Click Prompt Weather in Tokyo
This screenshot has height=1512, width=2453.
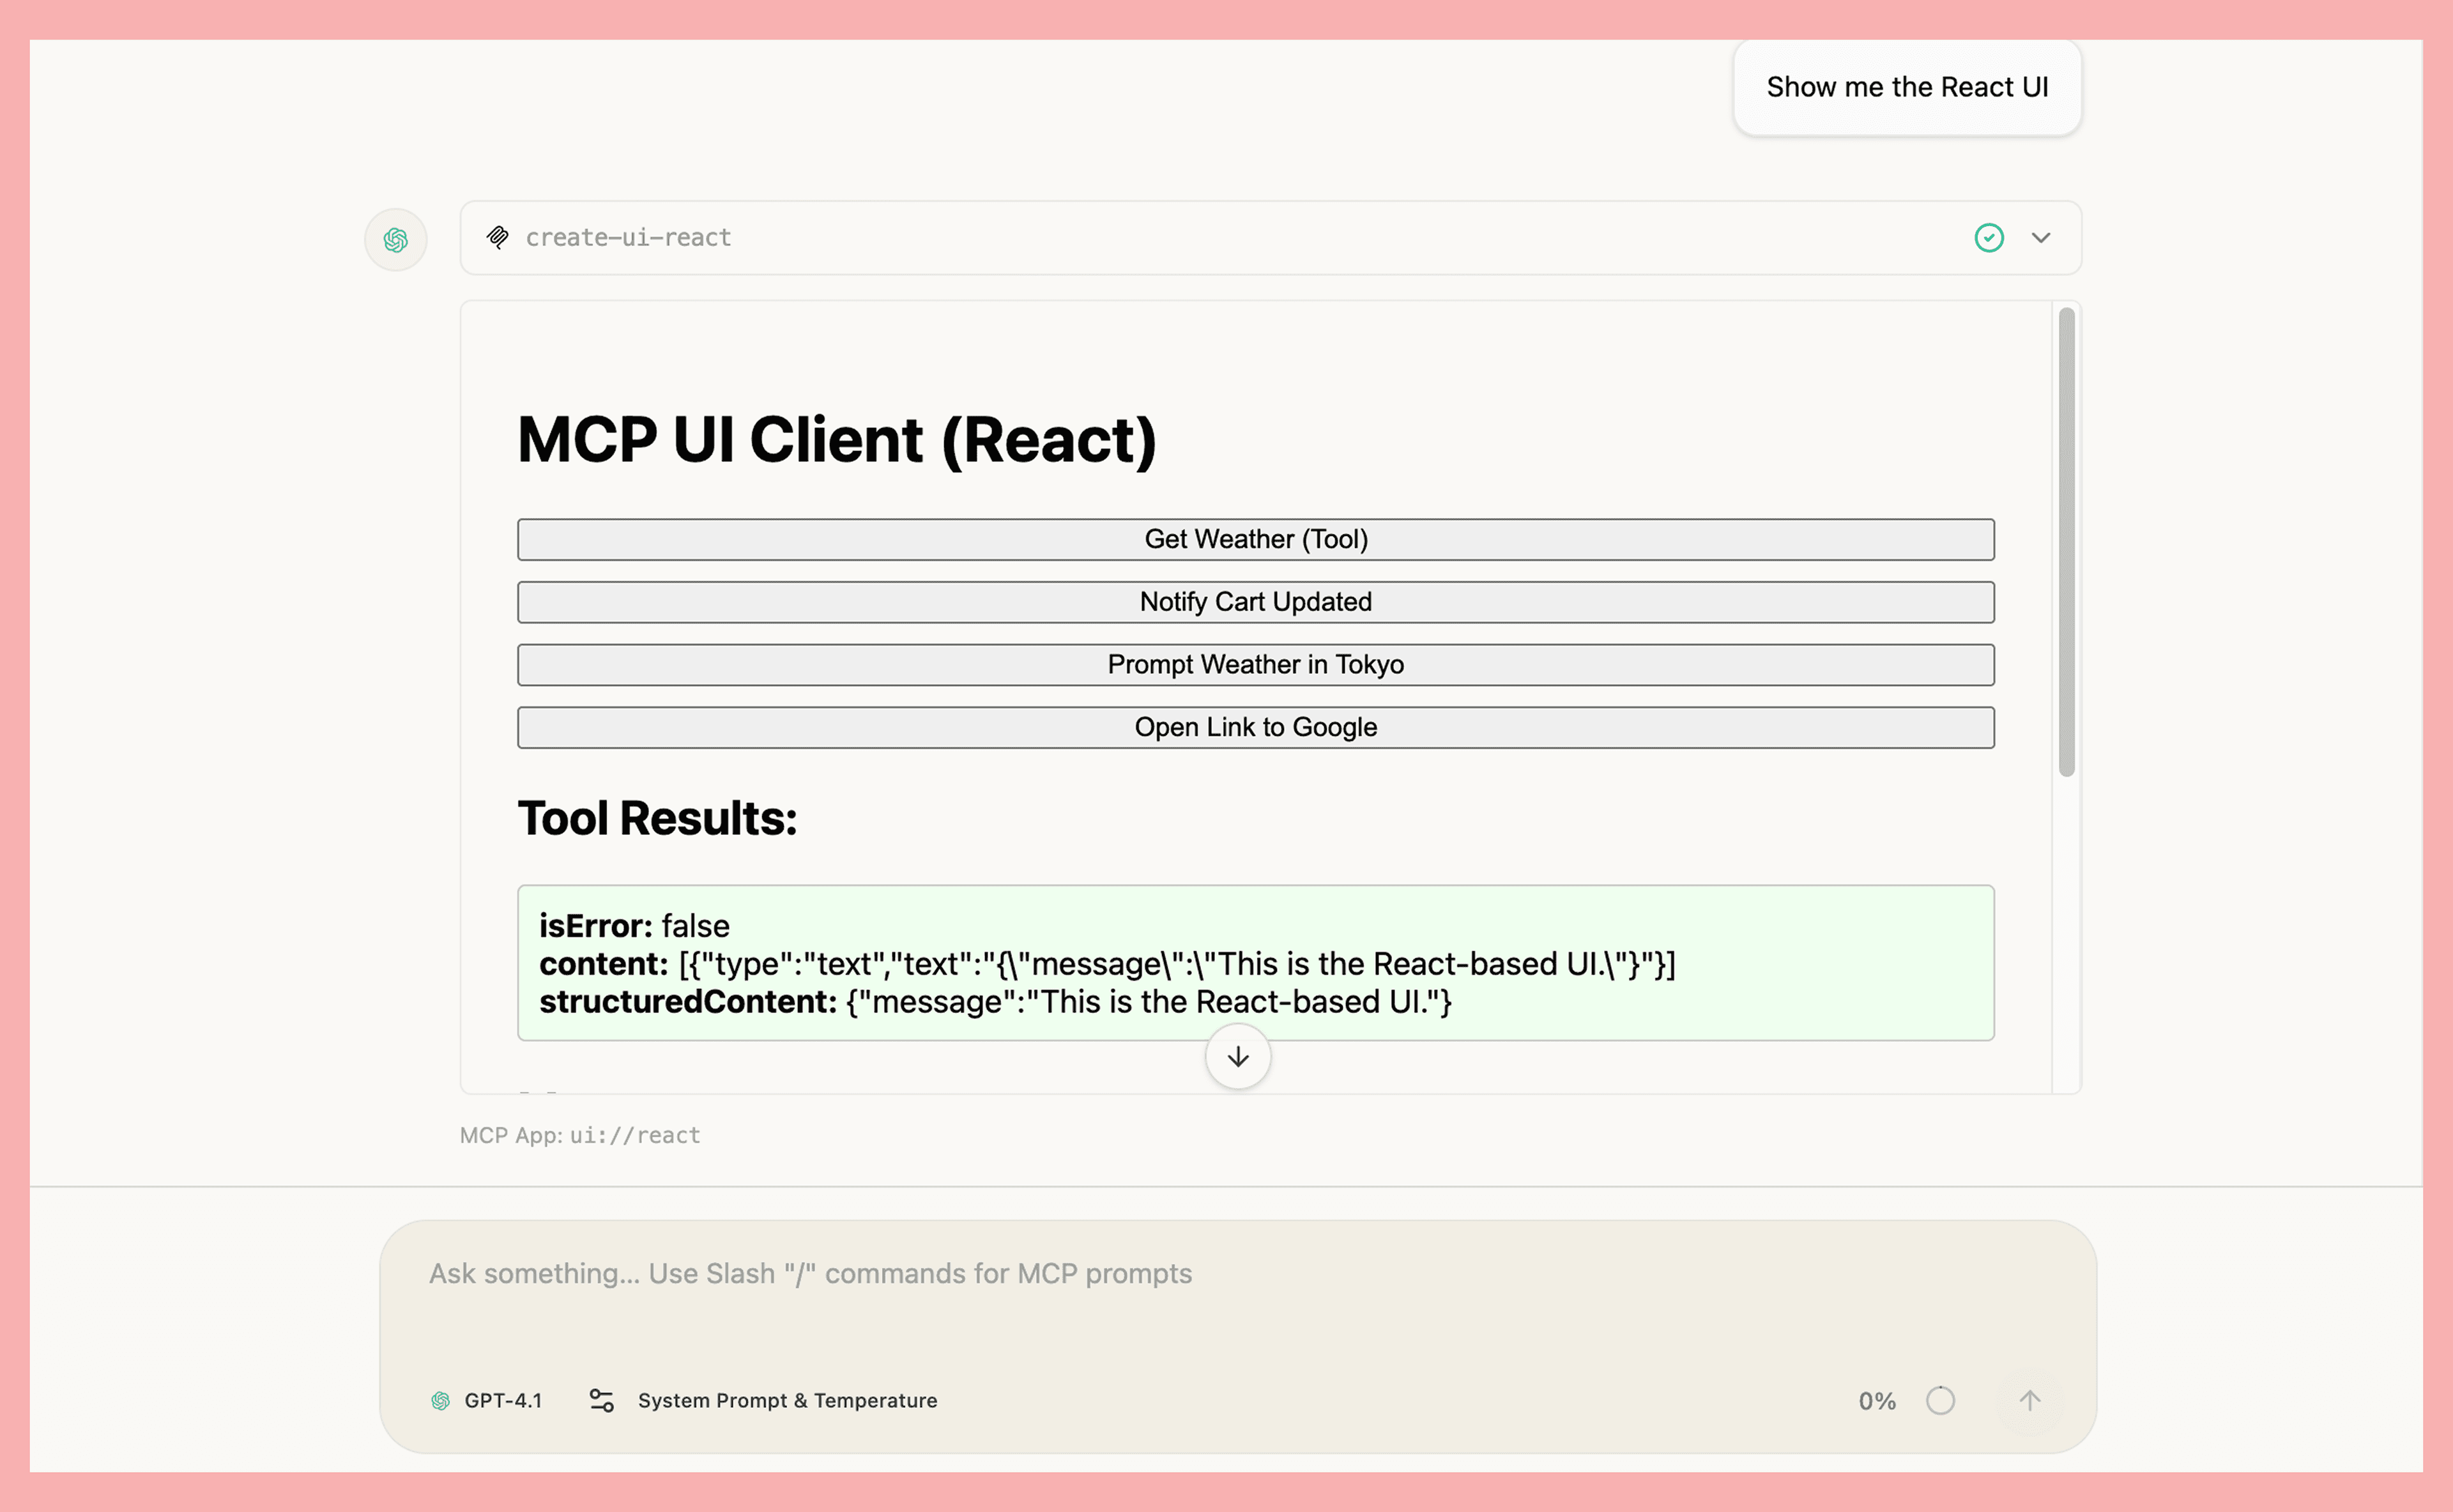(1255, 664)
